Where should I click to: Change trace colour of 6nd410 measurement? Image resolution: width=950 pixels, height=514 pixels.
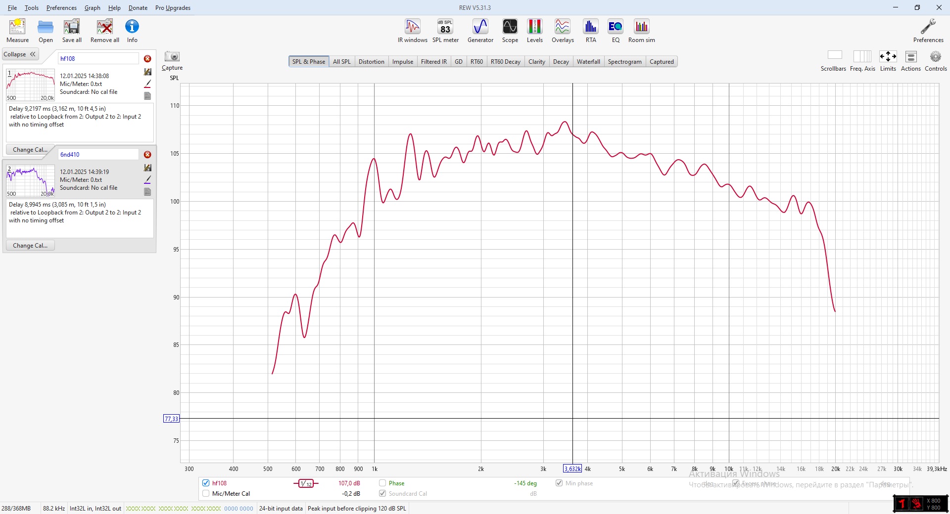click(x=147, y=180)
